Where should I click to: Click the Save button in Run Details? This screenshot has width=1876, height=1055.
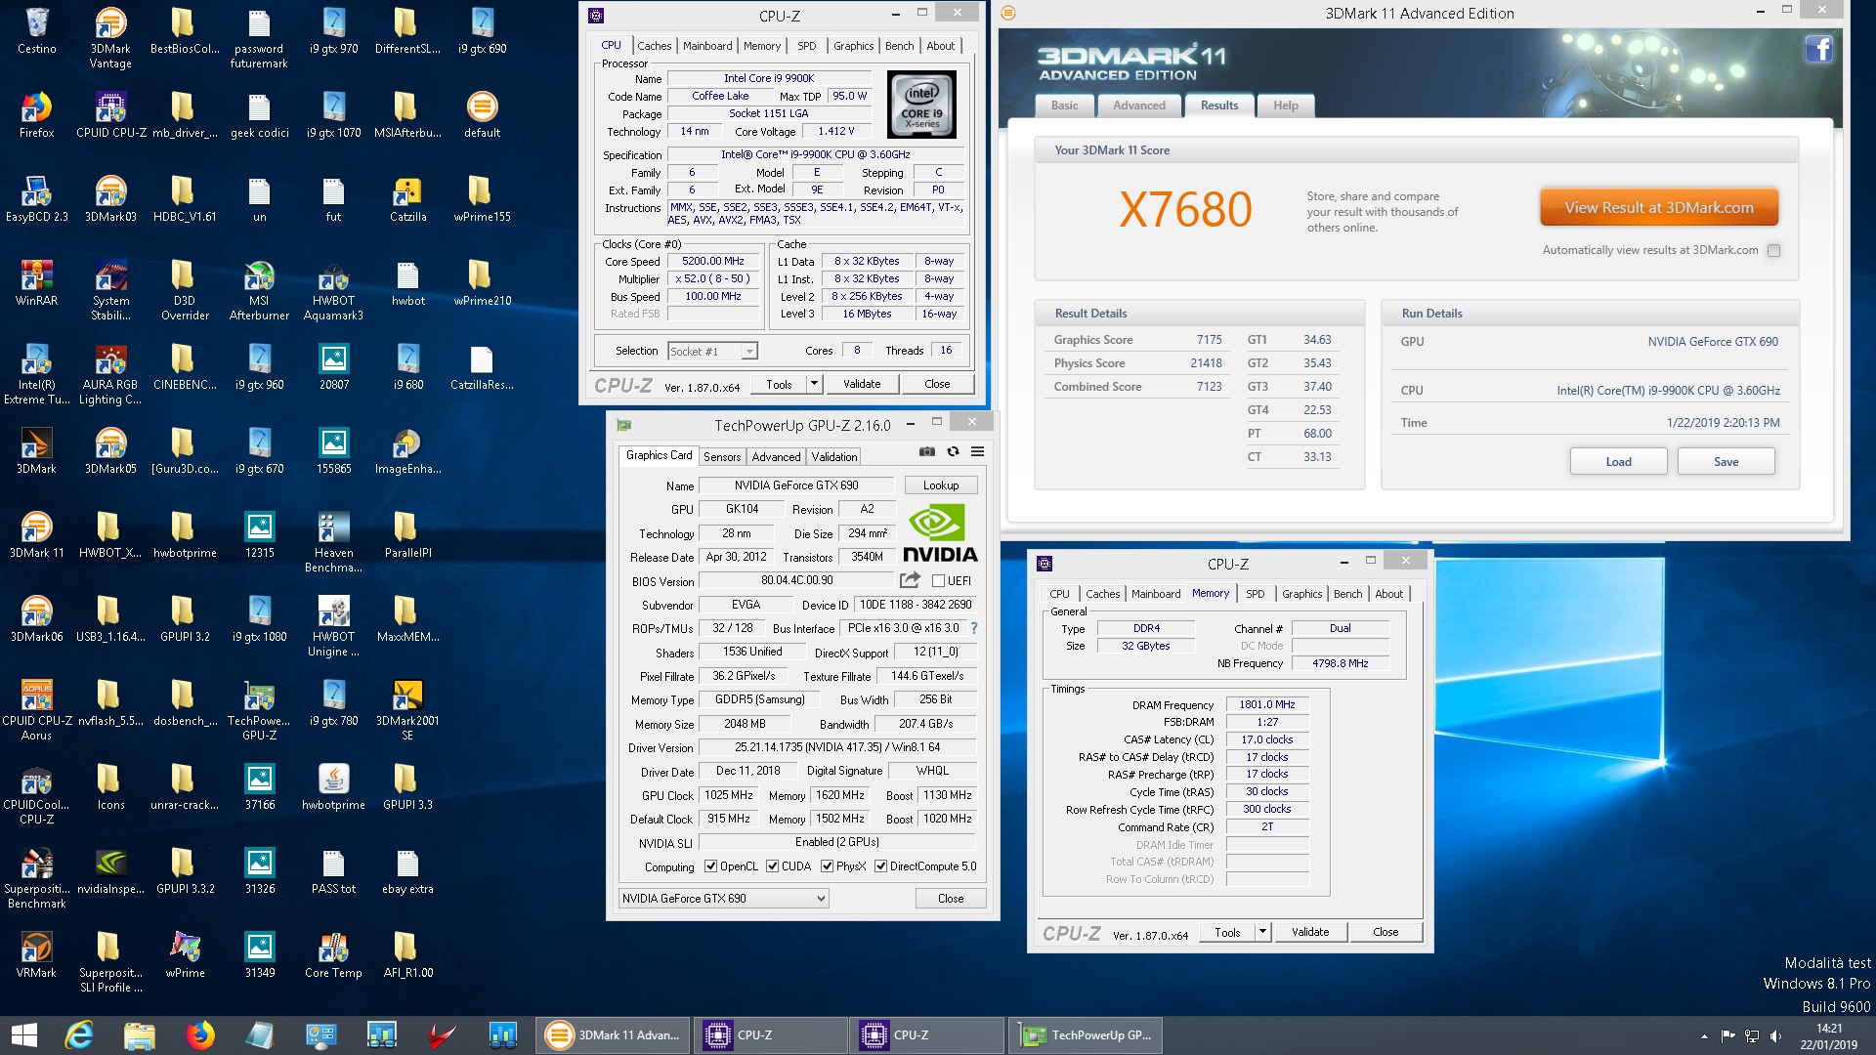[x=1726, y=462]
